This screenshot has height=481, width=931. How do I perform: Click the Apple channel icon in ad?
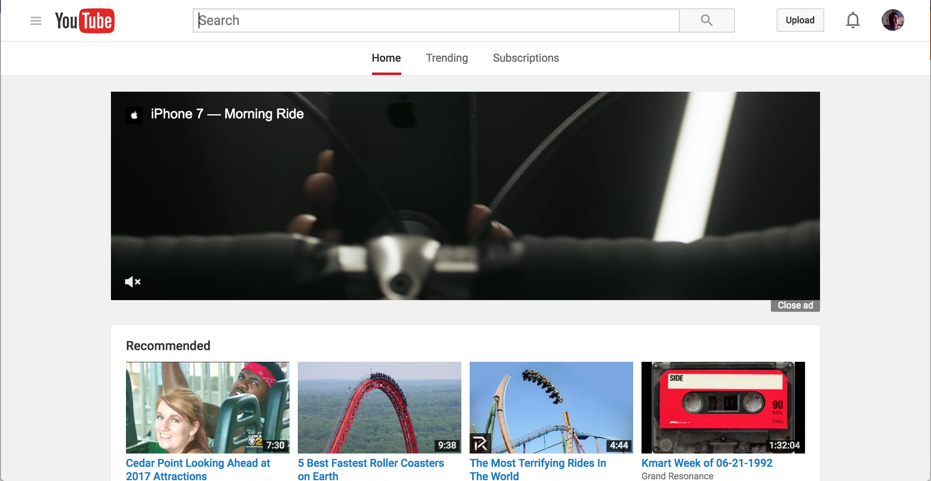click(x=134, y=115)
